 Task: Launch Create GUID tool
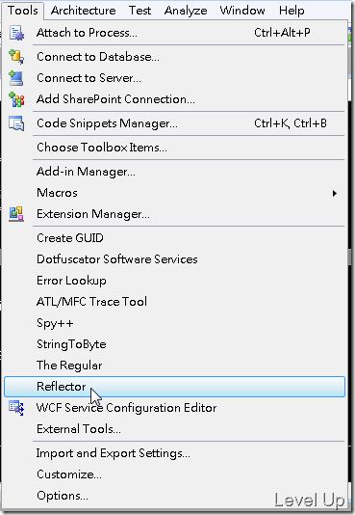174,238
